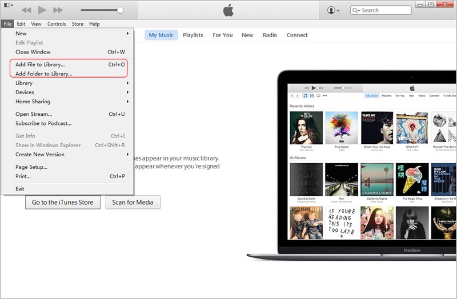Click The Fool album cover in the MacBook image

pos(306,128)
